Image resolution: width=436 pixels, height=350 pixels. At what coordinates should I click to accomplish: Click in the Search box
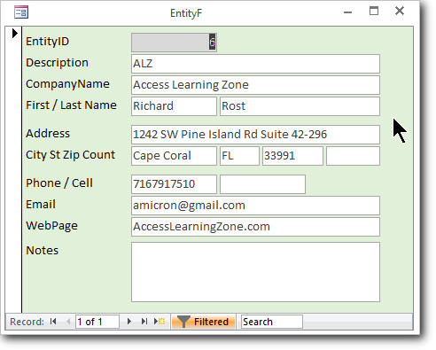pyautogui.click(x=272, y=322)
